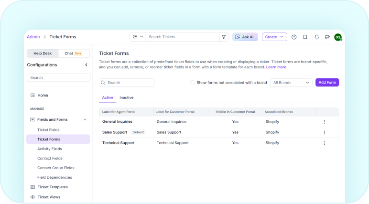Viewport: 369px width, 204px height.
Task: Click Shopify brand in Technical Support row
Action: [x=272, y=143]
